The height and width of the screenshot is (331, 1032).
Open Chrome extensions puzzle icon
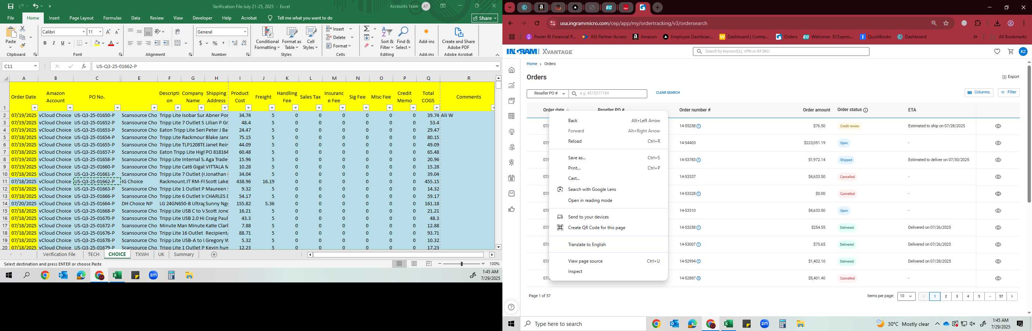[978, 23]
